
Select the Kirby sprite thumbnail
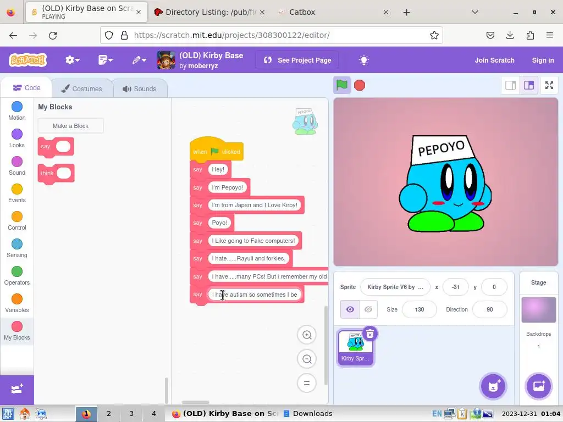click(x=356, y=347)
